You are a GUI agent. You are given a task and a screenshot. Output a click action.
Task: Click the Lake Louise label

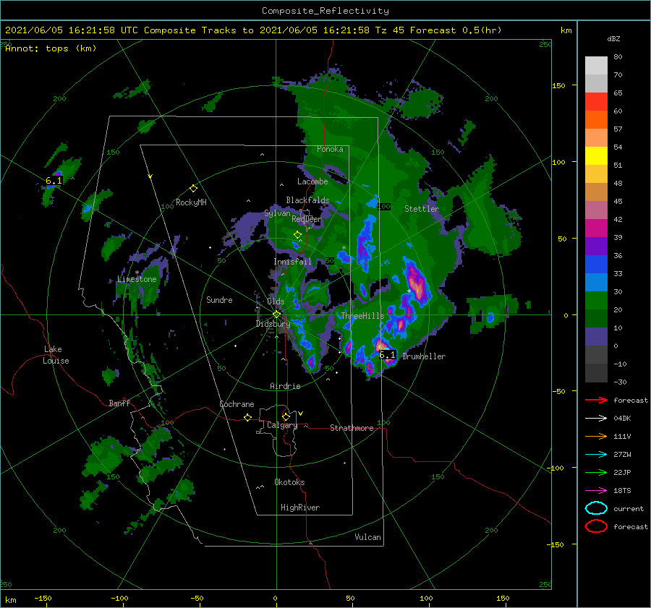pyautogui.click(x=56, y=355)
